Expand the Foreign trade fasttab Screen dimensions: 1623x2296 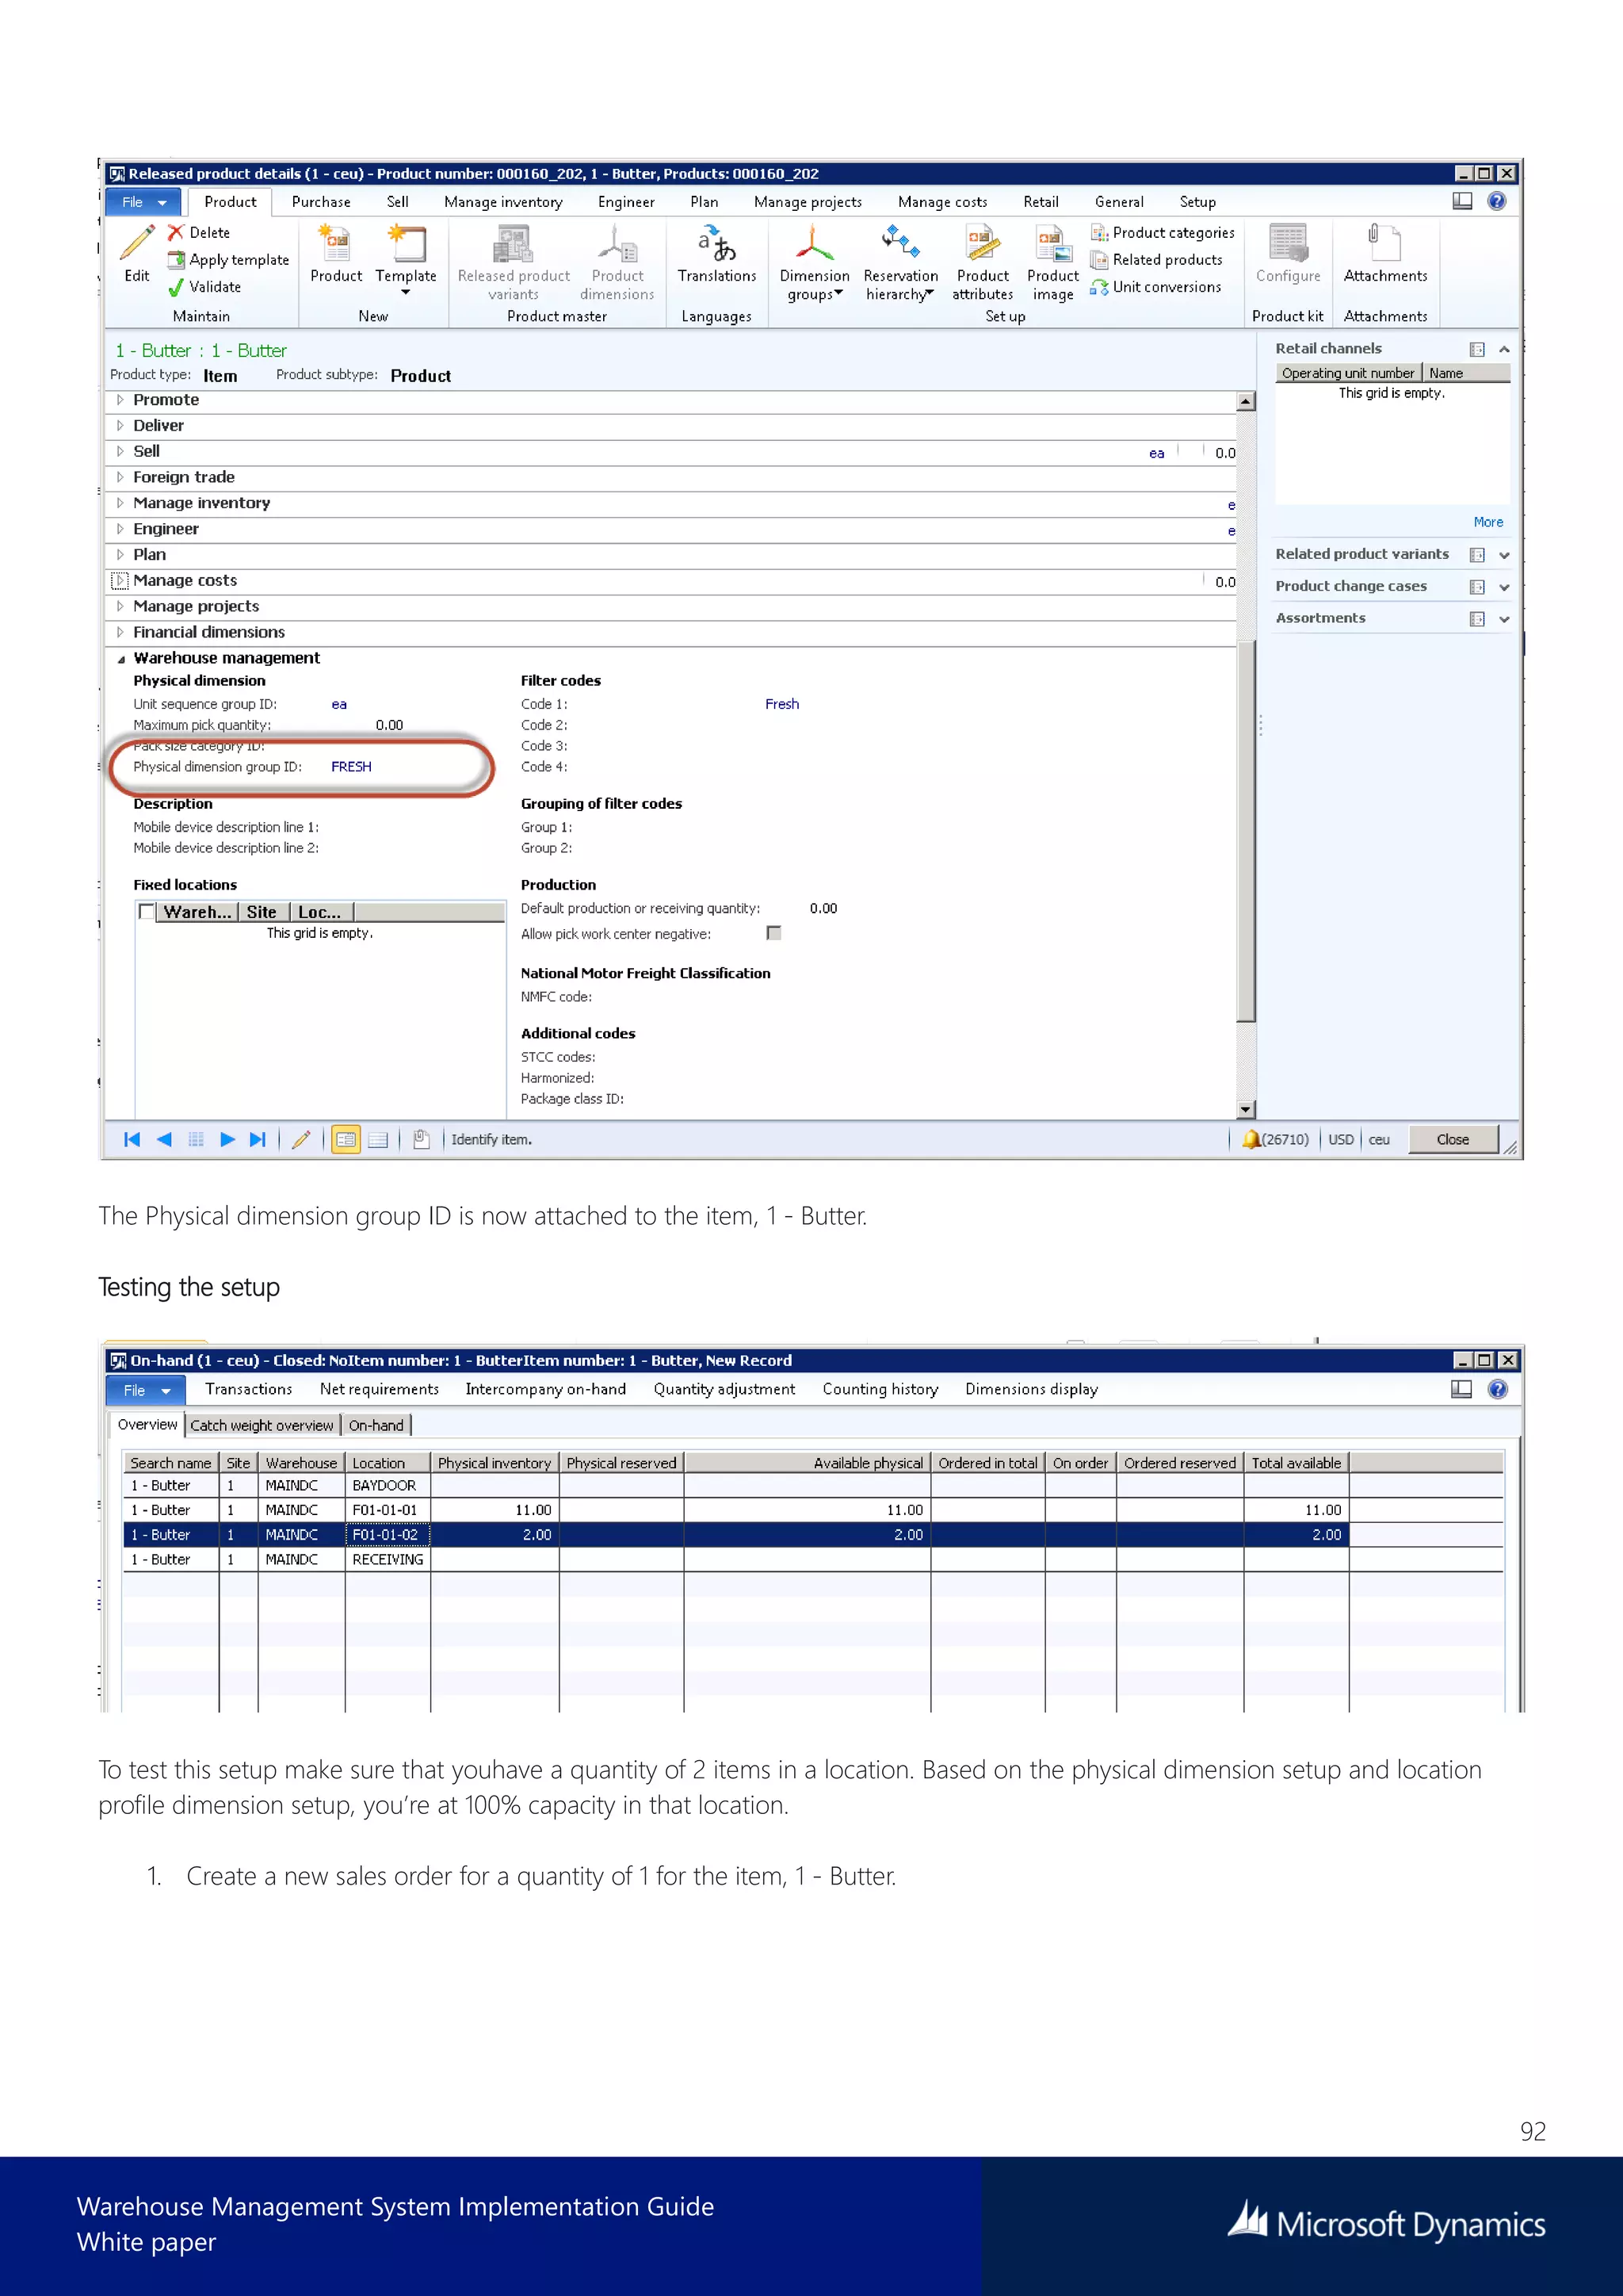tap(120, 477)
